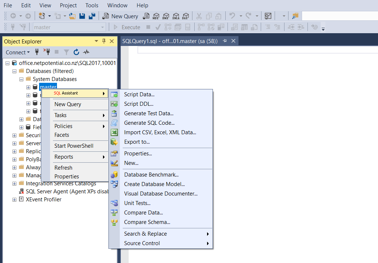Open the Help menu
The width and height of the screenshot is (378, 263).
142,5
